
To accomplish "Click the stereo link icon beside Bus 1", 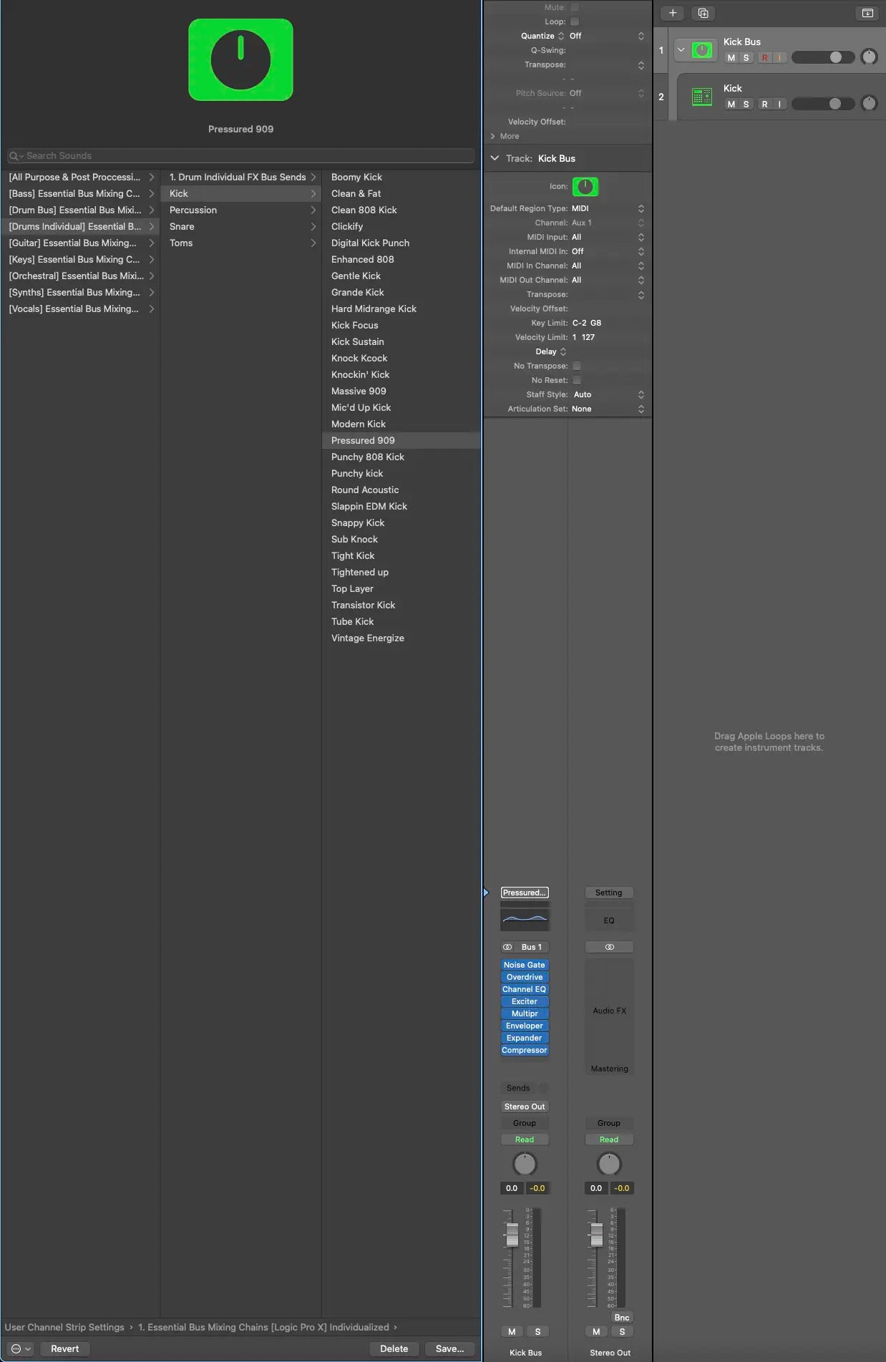I will [x=507, y=947].
